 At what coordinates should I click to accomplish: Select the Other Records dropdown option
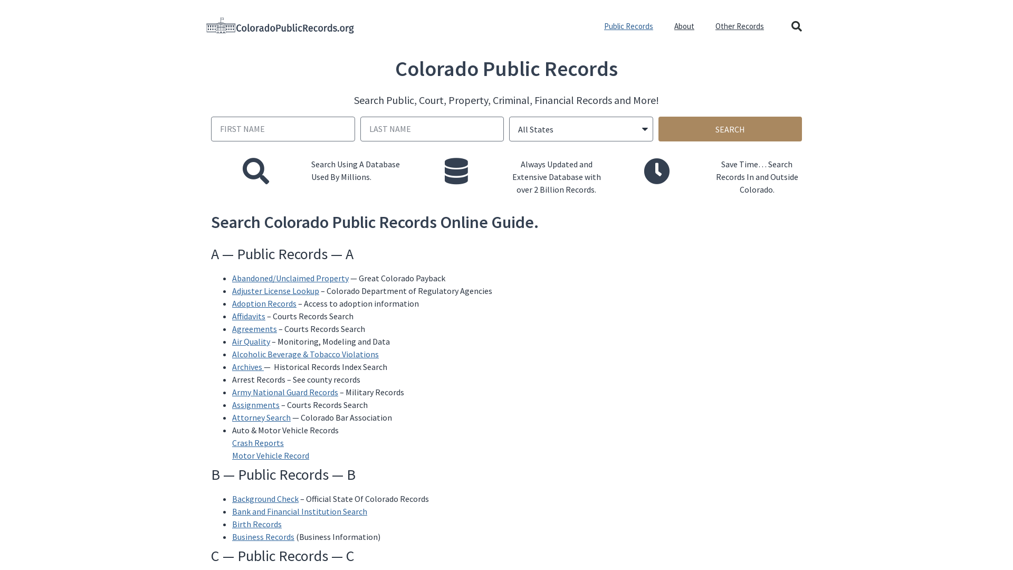pyautogui.click(x=739, y=26)
